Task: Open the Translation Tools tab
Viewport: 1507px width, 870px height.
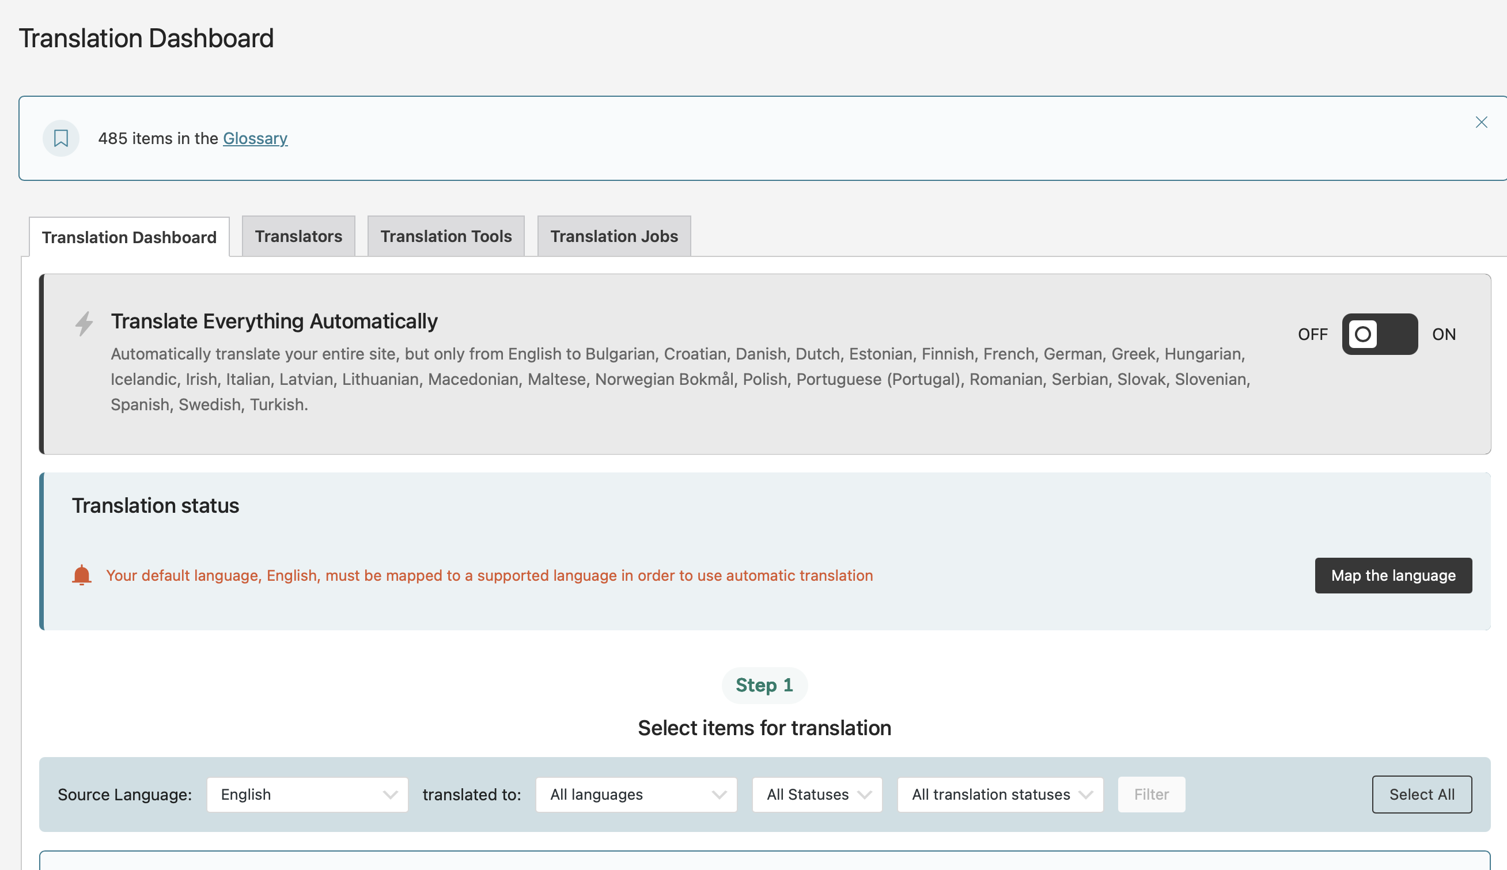Action: click(x=445, y=236)
